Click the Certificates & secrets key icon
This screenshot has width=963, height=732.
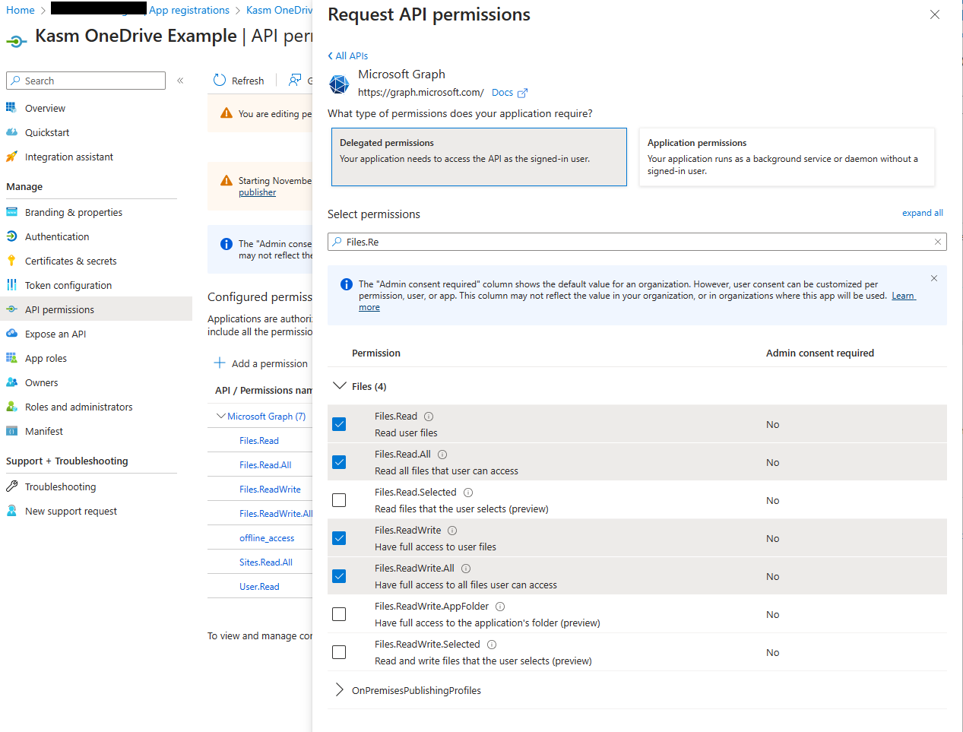[13, 261]
